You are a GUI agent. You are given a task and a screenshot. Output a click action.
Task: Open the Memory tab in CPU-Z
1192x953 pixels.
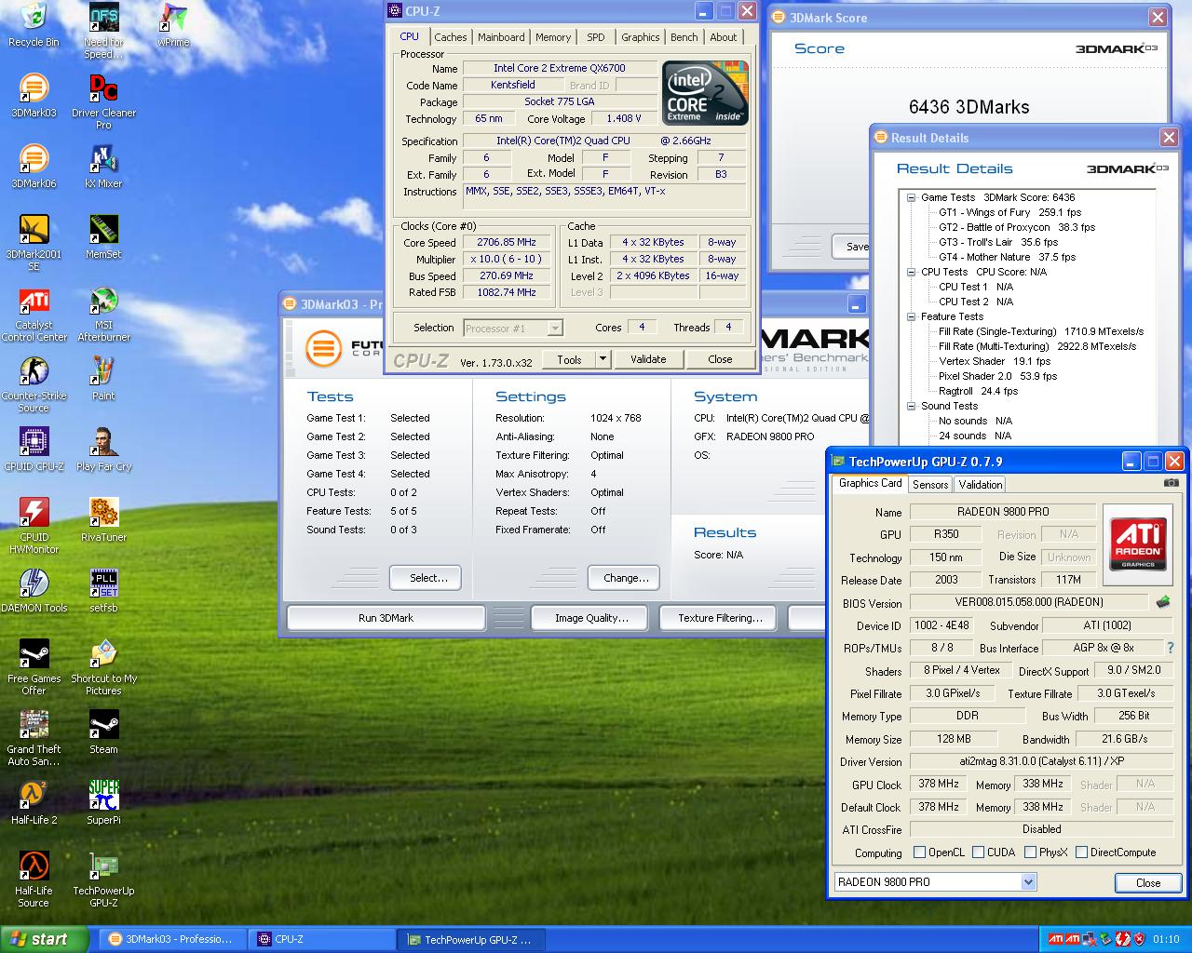coord(553,37)
